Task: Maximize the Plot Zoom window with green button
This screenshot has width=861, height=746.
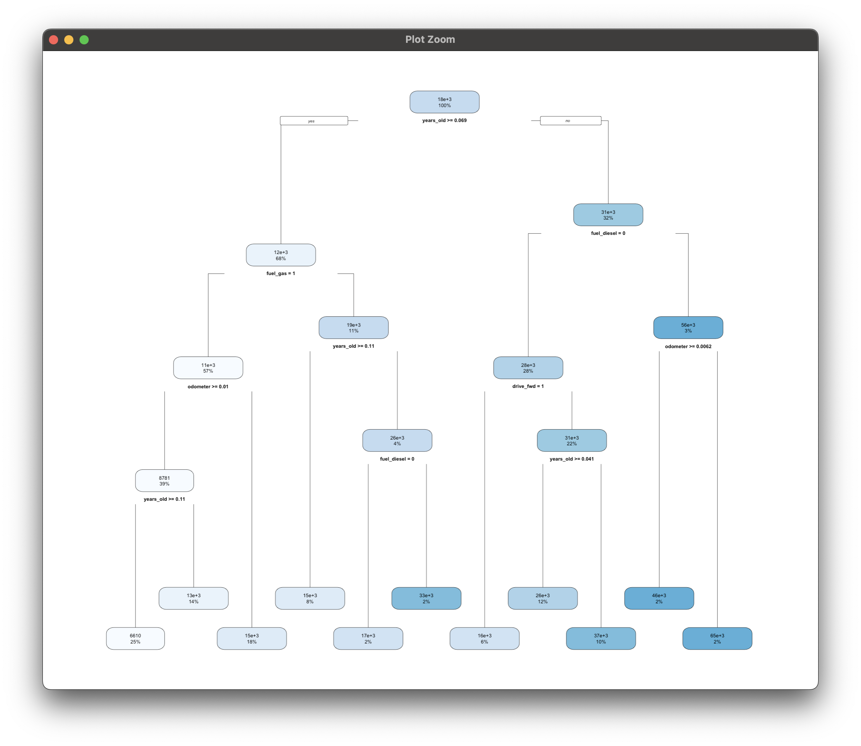Action: click(84, 39)
